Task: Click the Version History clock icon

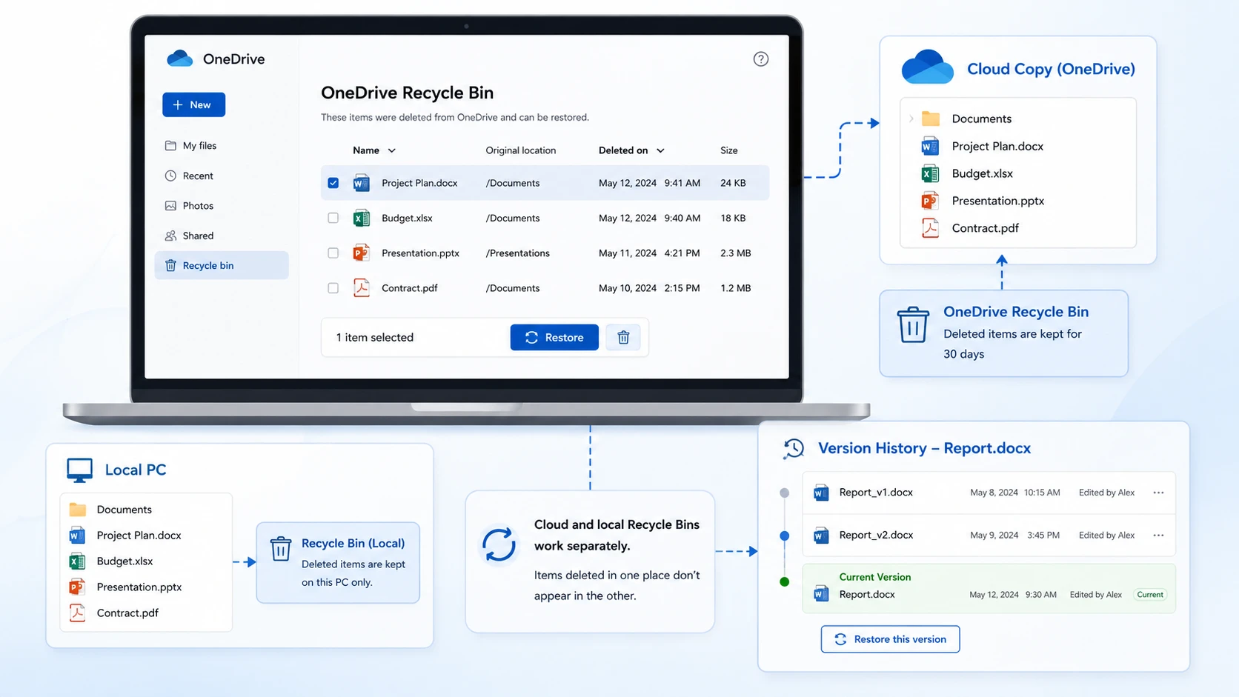Action: [x=794, y=448]
